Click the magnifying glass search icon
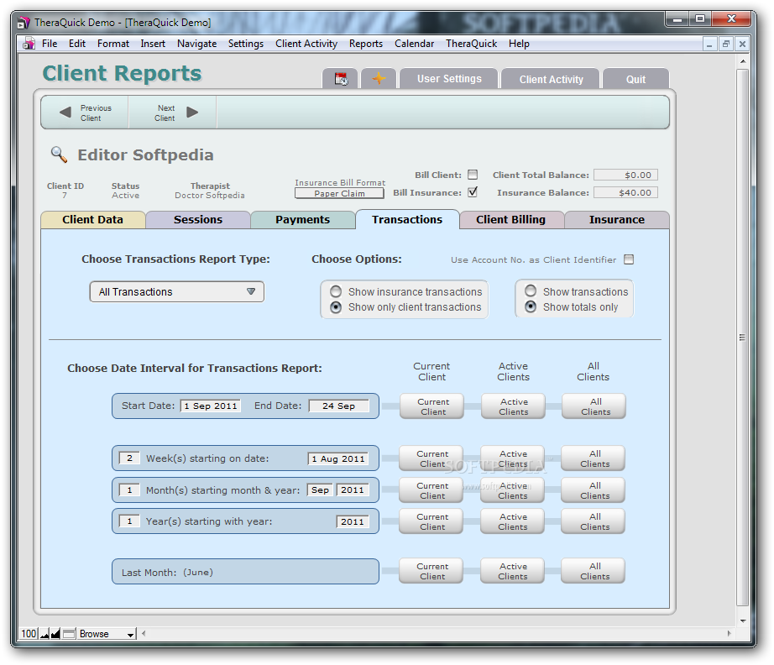The image size is (774, 665). pos(60,154)
